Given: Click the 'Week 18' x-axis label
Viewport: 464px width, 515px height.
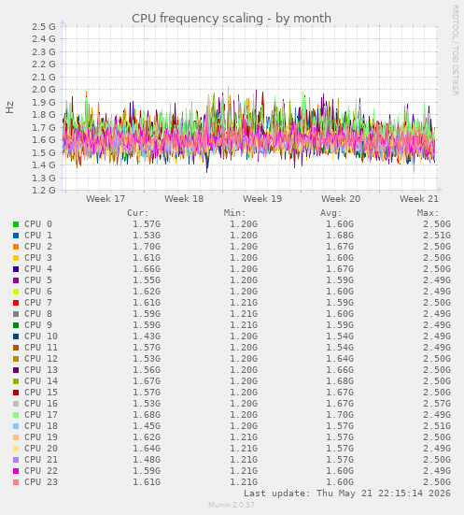Looking at the screenshot, I should pyautogui.click(x=184, y=199).
